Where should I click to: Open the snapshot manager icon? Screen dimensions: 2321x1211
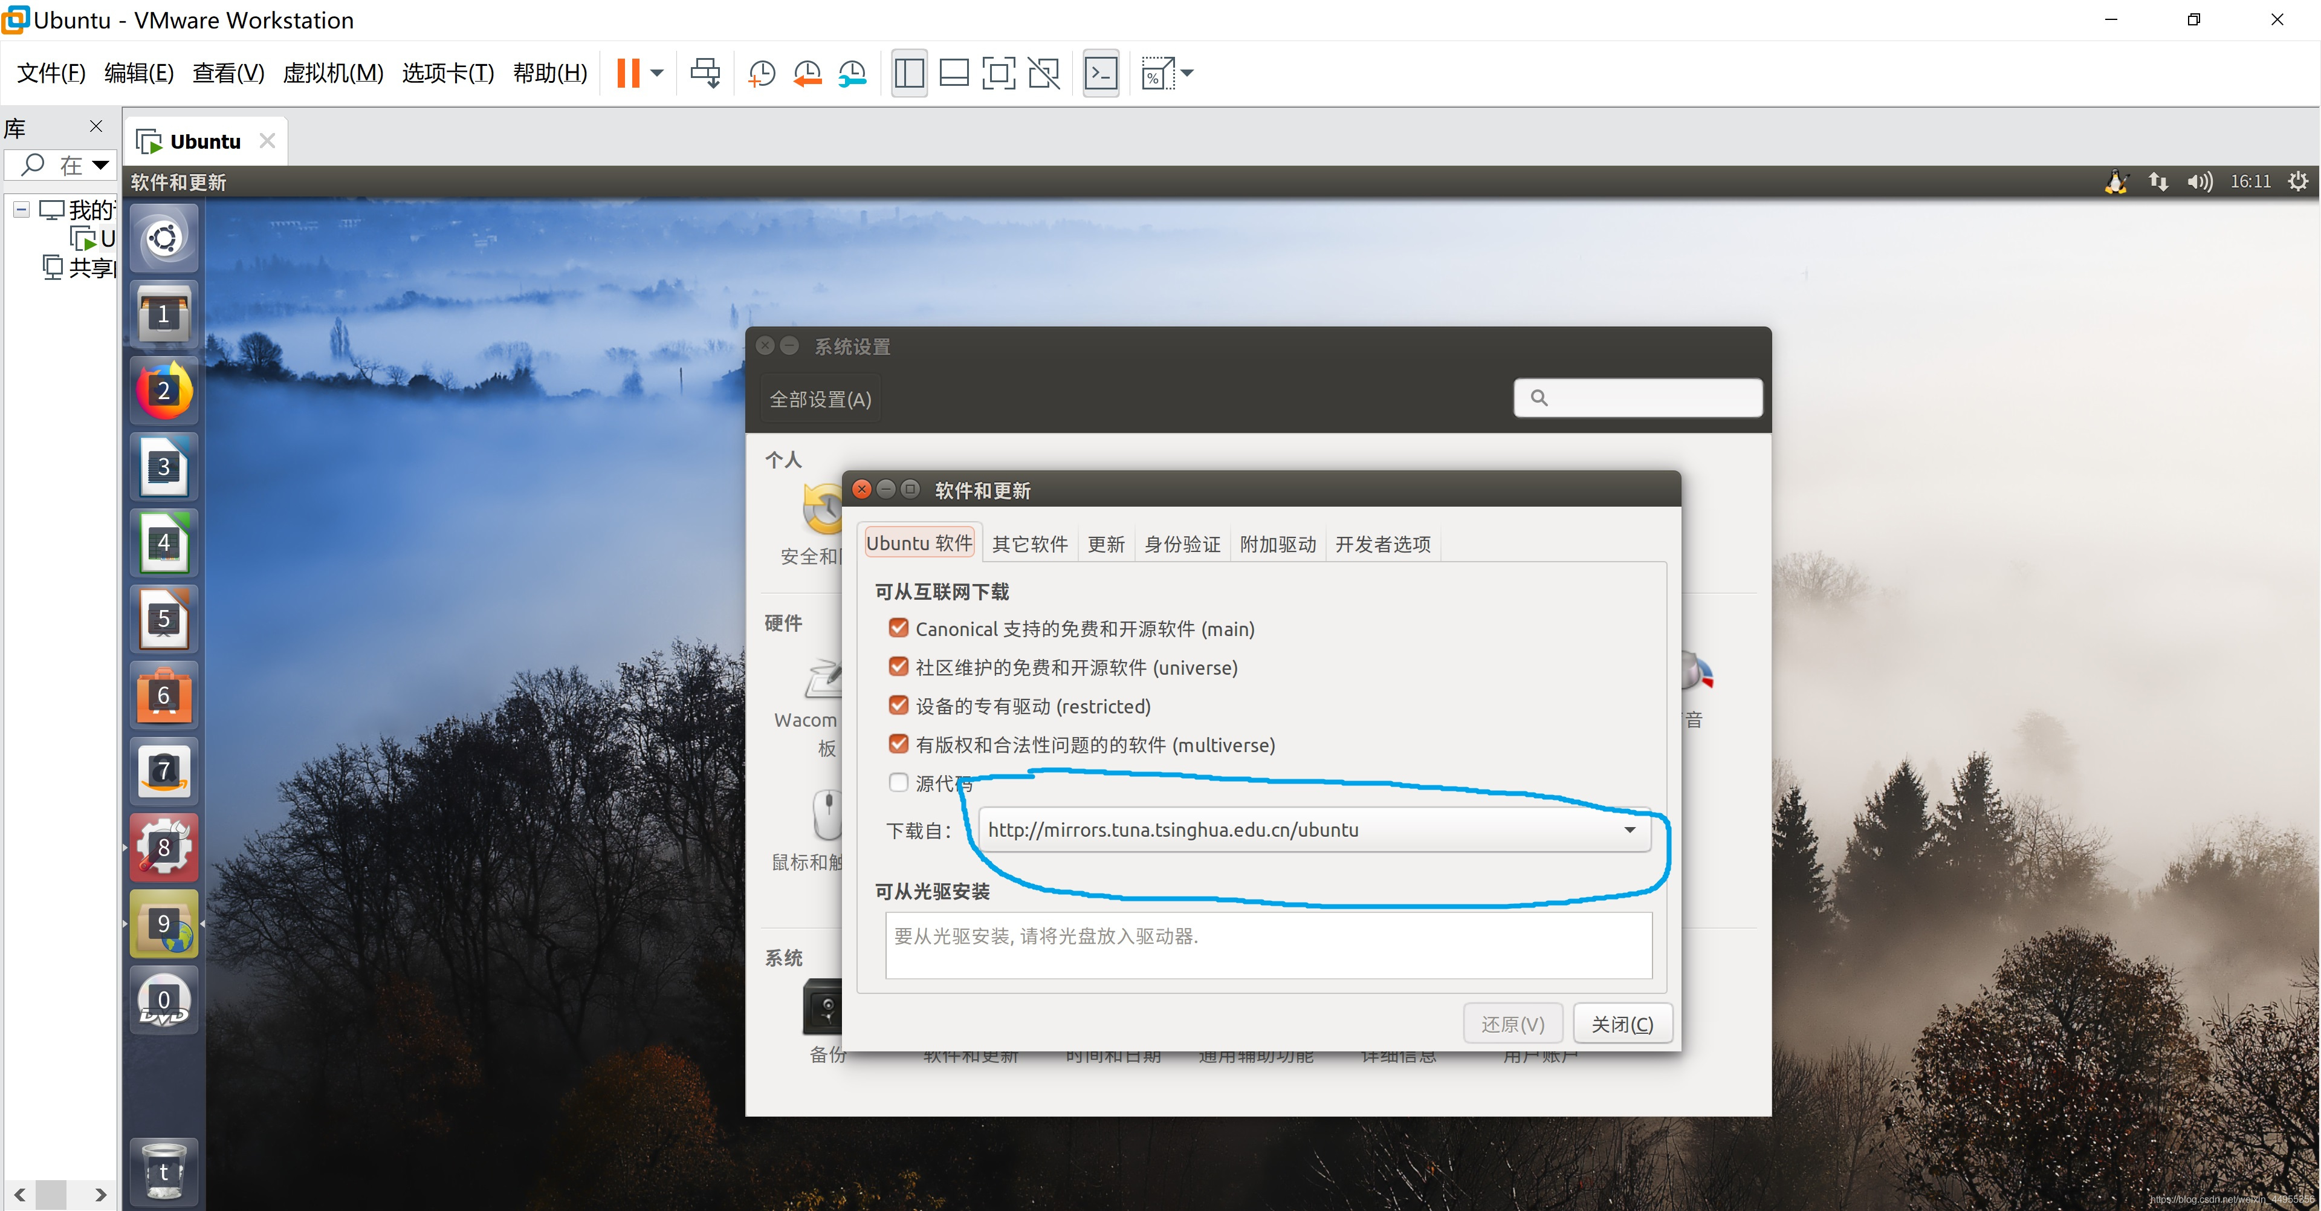click(x=852, y=73)
